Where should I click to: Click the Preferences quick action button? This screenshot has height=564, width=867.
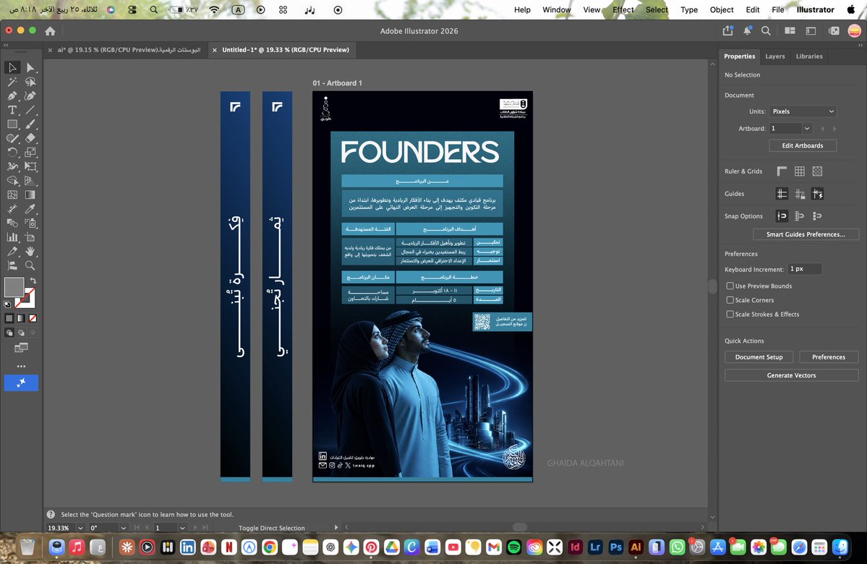pos(828,357)
